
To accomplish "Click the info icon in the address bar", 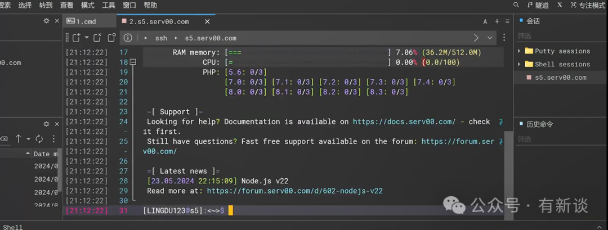I will pyautogui.click(x=128, y=38).
